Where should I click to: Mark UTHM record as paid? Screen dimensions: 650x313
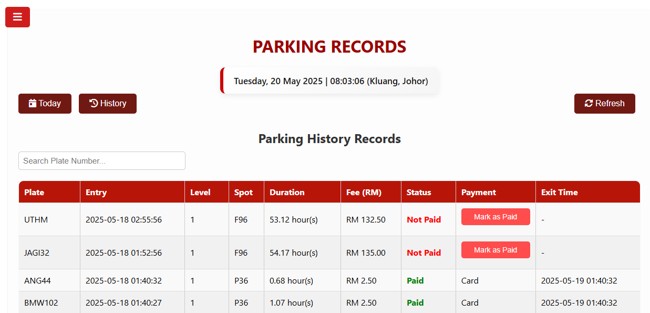coord(496,217)
